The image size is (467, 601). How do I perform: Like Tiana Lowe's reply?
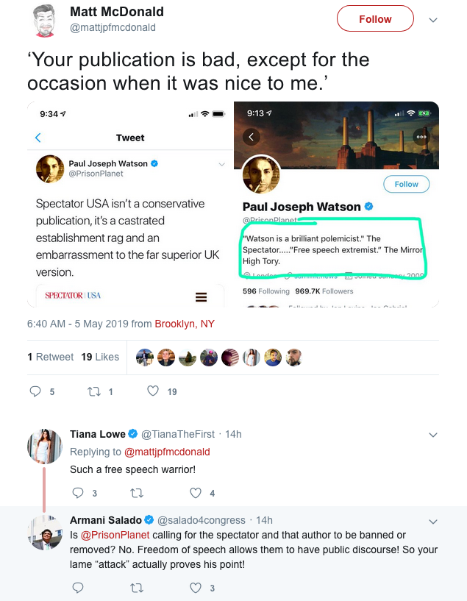(x=196, y=493)
